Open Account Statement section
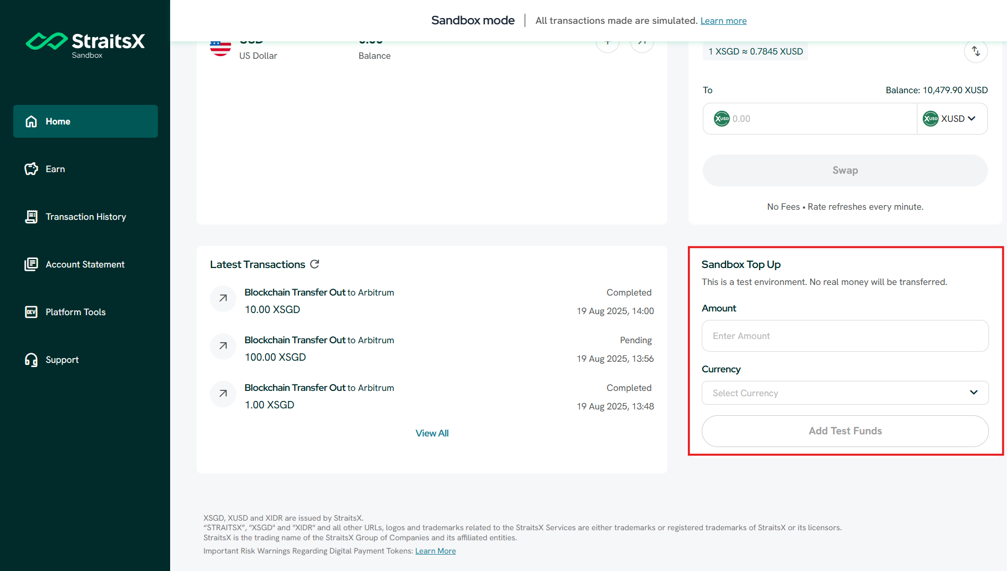 coord(85,264)
